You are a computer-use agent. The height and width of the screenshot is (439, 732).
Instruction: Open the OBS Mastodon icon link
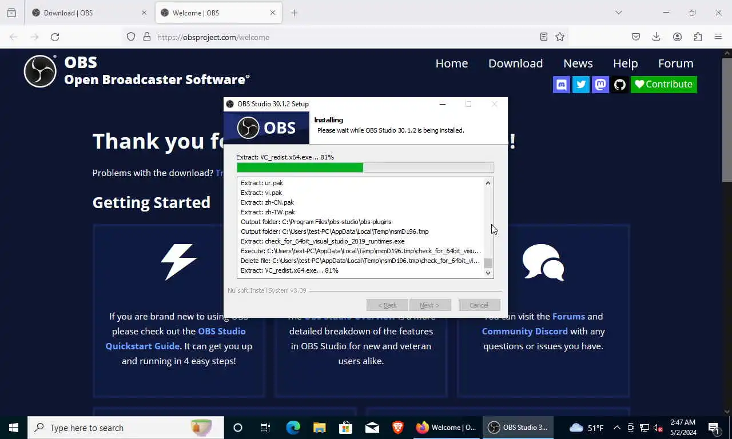(x=600, y=85)
